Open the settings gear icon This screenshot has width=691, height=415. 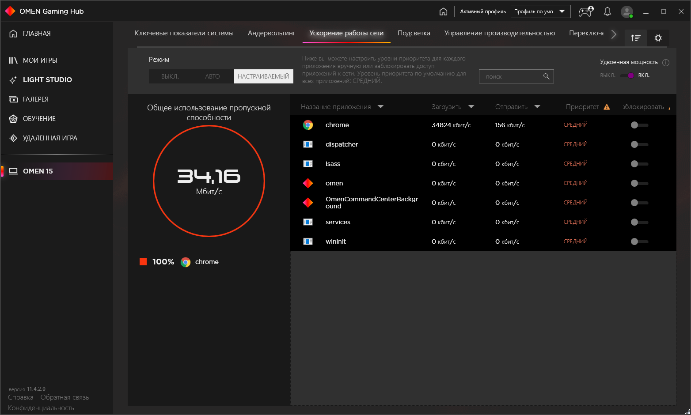click(658, 38)
